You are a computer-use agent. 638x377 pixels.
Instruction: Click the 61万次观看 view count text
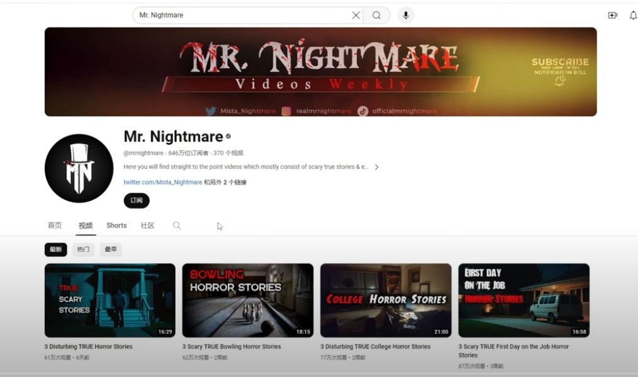[x=58, y=357]
